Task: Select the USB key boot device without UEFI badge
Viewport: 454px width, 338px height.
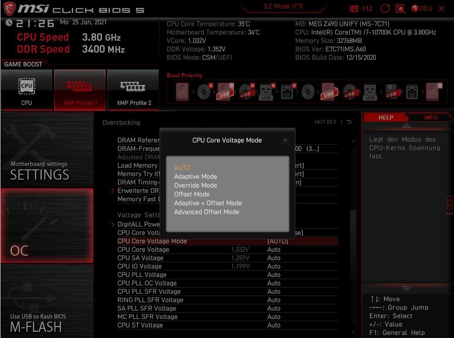Action: pyautogui.click(x=370, y=92)
